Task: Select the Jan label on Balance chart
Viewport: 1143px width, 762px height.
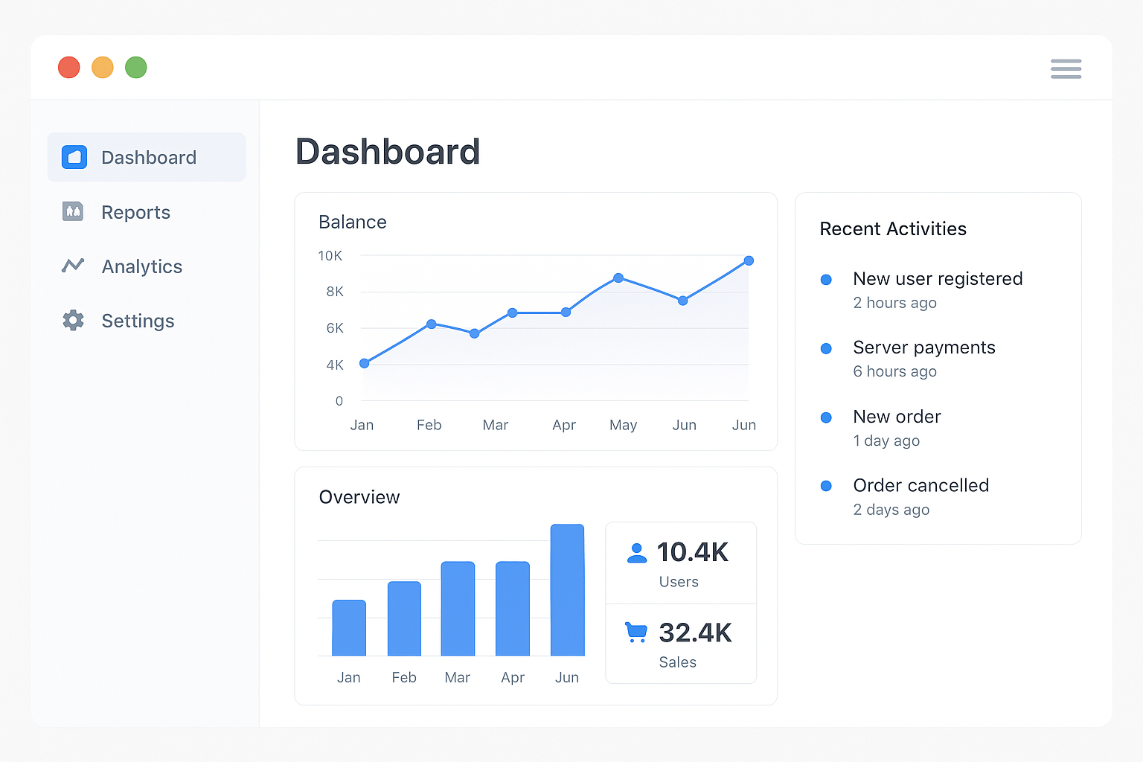Action: click(x=362, y=425)
